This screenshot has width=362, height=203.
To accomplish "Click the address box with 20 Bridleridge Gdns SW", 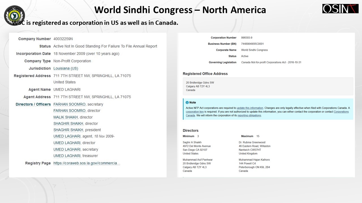I will pyautogui.click(x=268, y=86).
